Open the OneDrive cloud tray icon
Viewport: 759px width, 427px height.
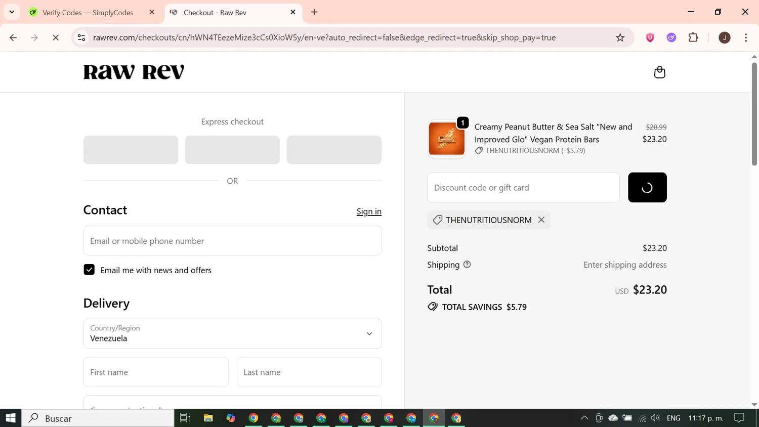coord(613,418)
